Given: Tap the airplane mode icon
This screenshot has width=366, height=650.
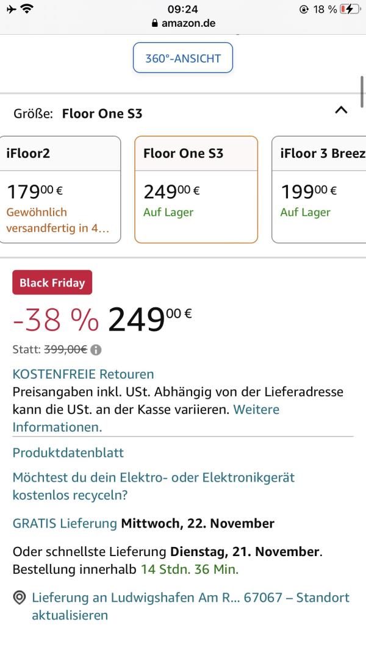Looking at the screenshot, I should point(12,9).
